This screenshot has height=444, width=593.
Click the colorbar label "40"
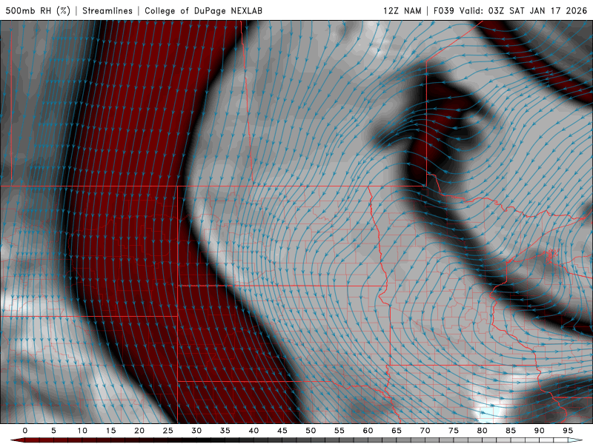254,431
